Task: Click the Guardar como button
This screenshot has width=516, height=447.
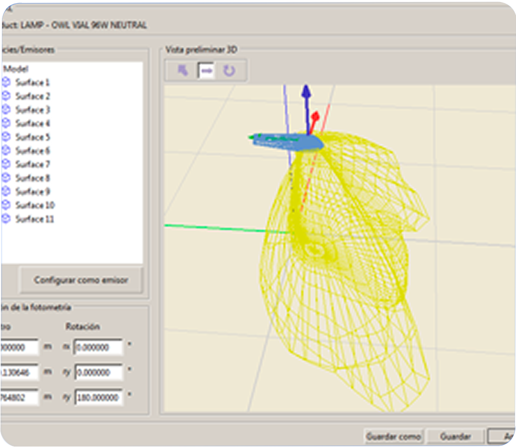Action: 393,436
